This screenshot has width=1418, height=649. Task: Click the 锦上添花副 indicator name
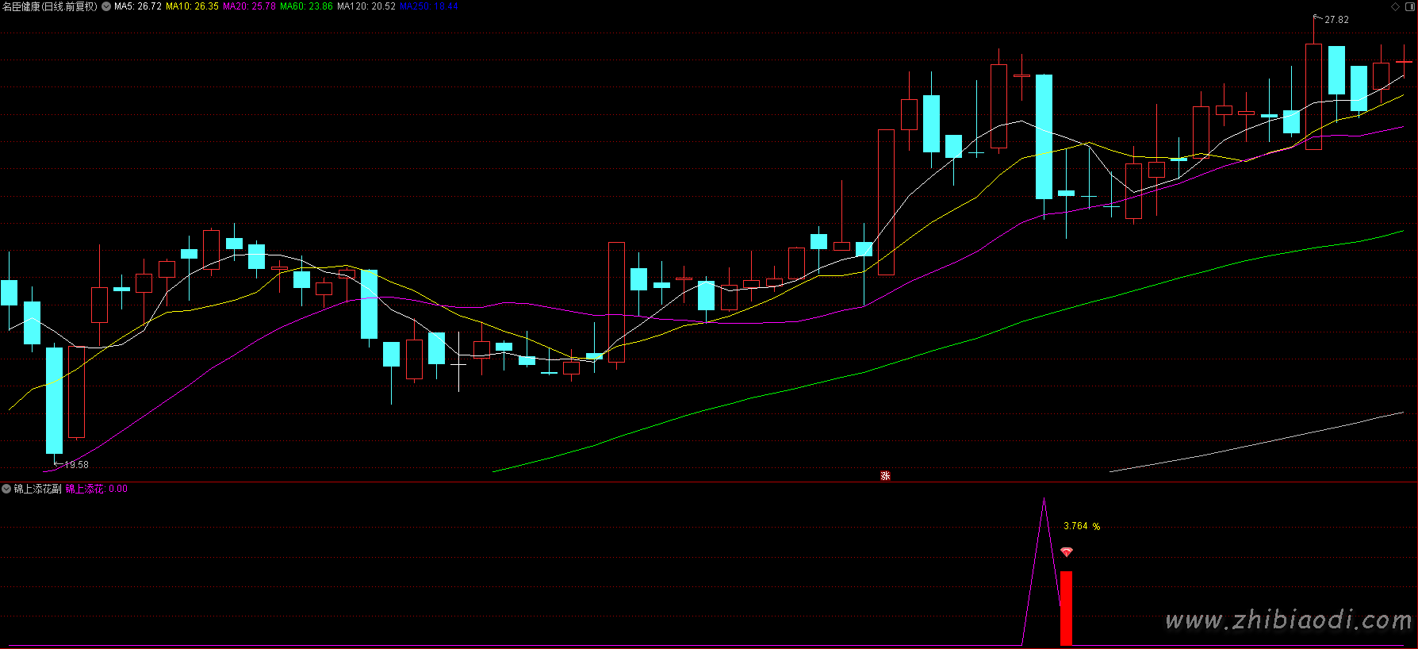(x=37, y=489)
